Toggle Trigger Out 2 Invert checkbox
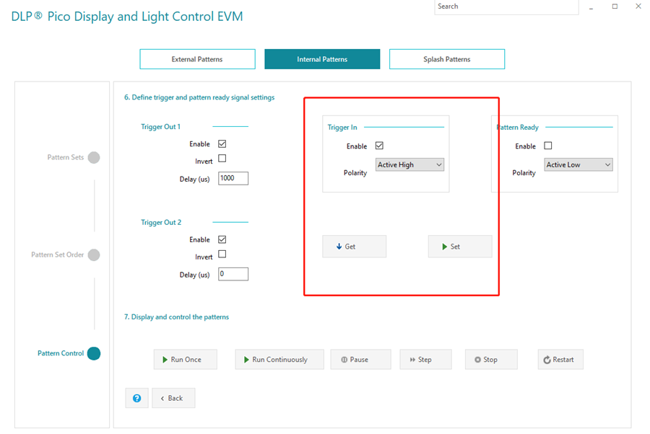This screenshot has width=650, height=434. [222, 254]
